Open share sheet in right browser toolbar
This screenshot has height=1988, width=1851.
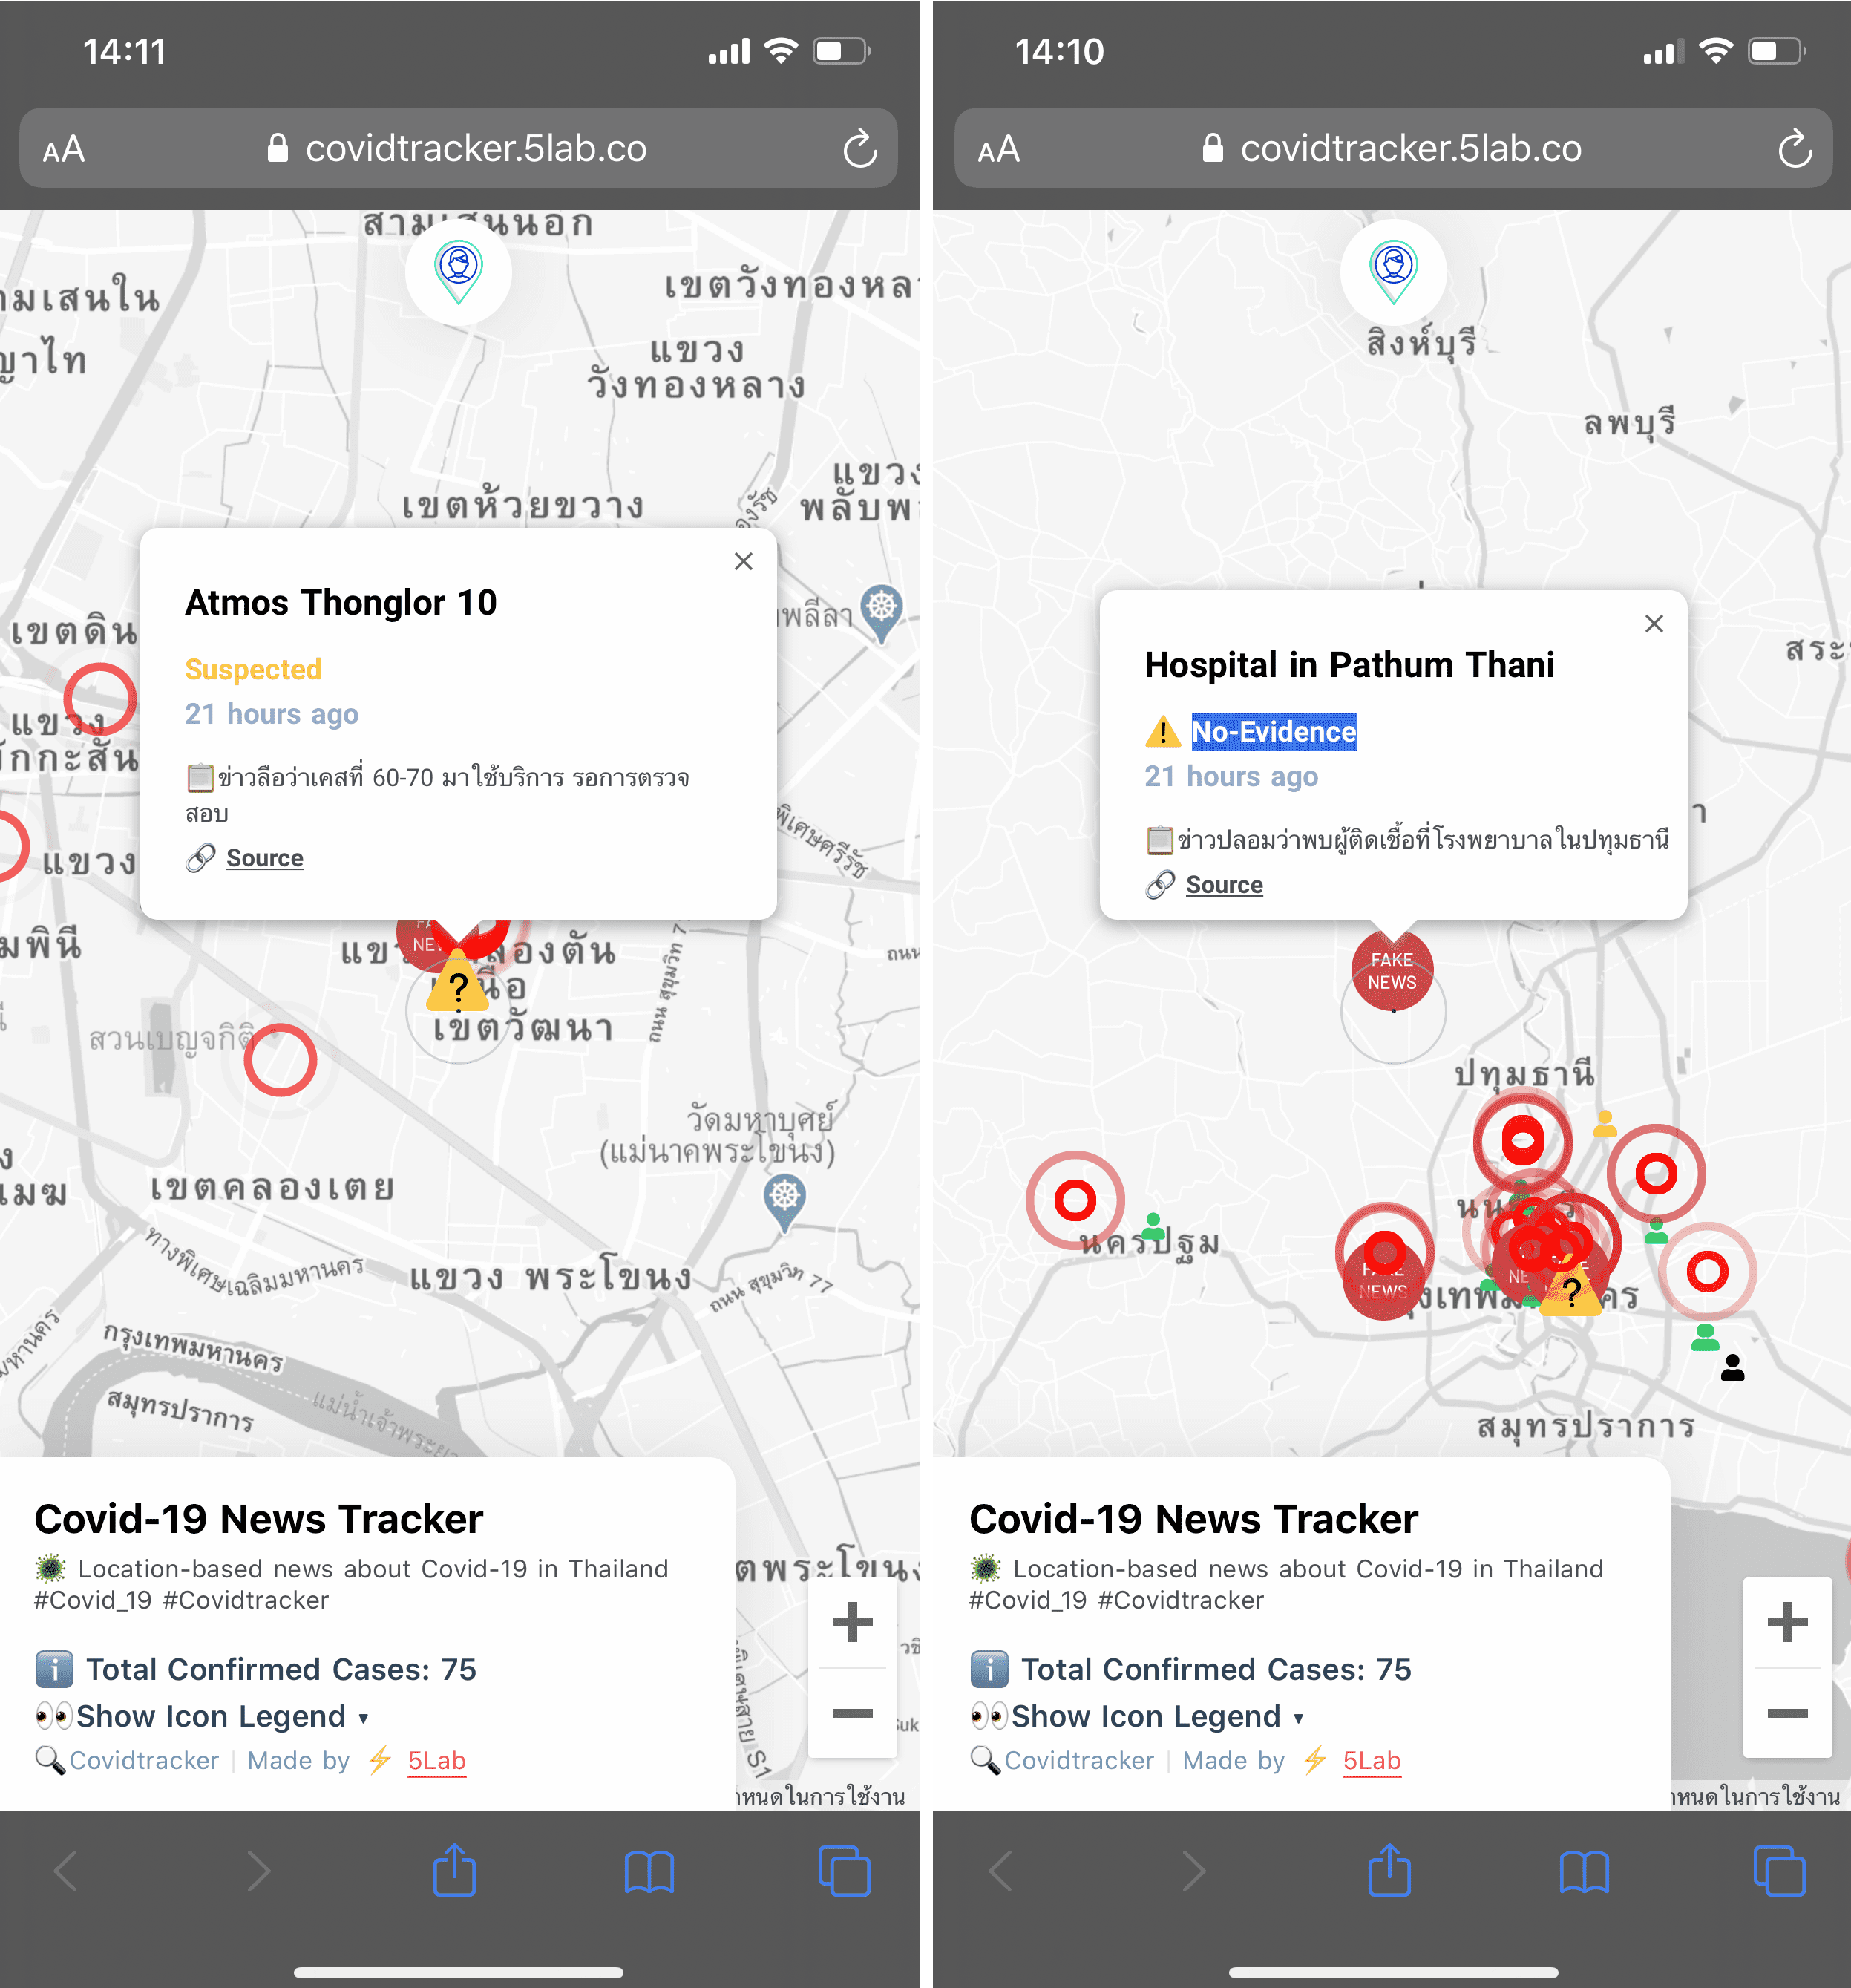[1388, 1870]
